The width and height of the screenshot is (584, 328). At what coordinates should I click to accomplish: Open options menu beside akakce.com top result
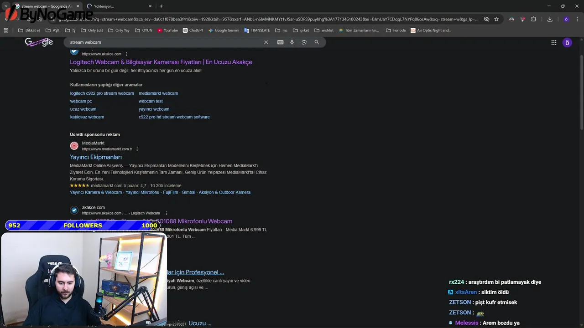point(126,54)
